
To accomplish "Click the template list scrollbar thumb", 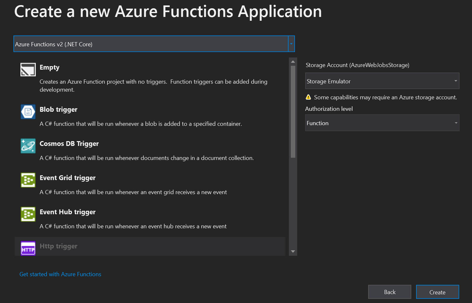I will pyautogui.click(x=293, y=112).
